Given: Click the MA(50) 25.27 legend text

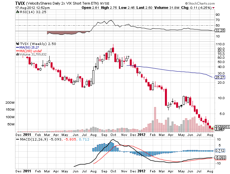Looking at the screenshot, I should [29, 48].
